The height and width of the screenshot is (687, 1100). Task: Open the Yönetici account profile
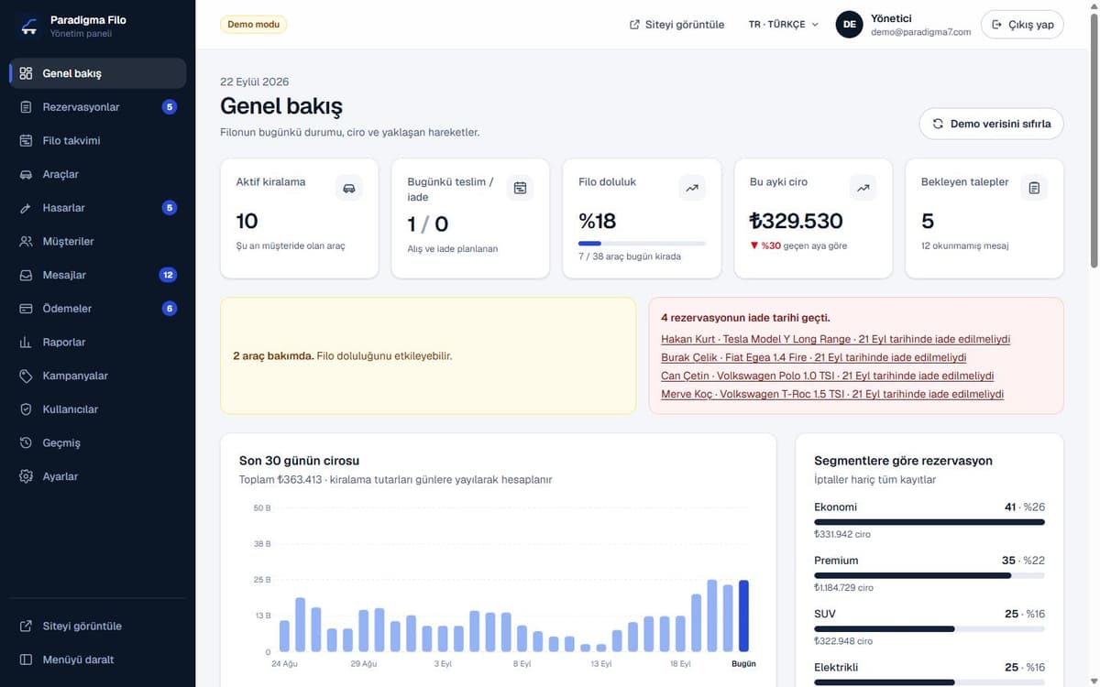point(903,25)
